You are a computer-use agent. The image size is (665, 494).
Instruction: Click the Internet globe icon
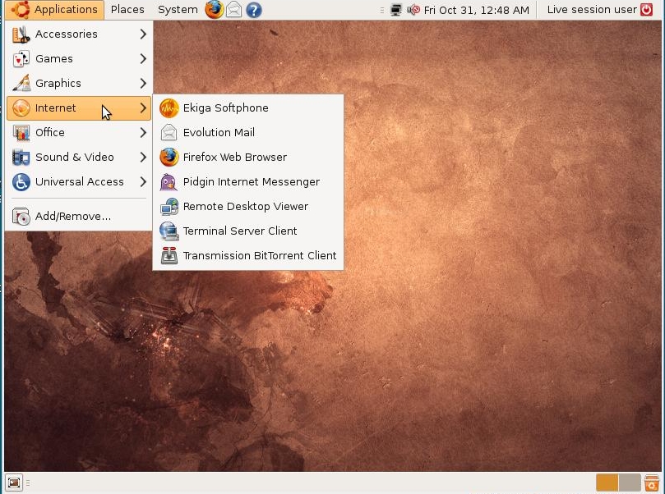pos(21,108)
